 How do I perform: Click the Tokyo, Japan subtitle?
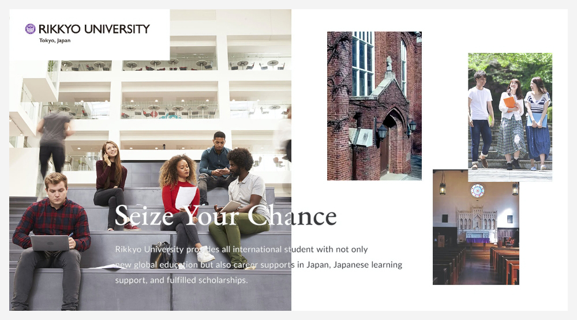55,40
